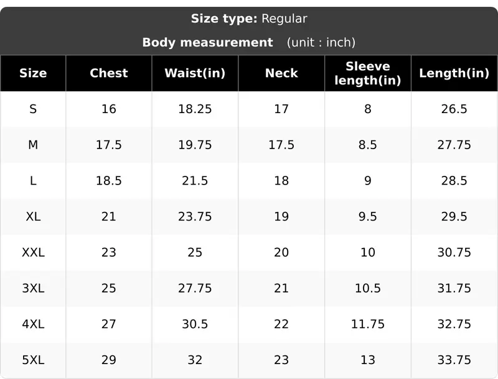Select the S size row label

coord(33,109)
